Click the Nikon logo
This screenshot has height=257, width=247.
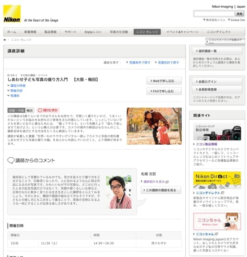click(x=12, y=14)
